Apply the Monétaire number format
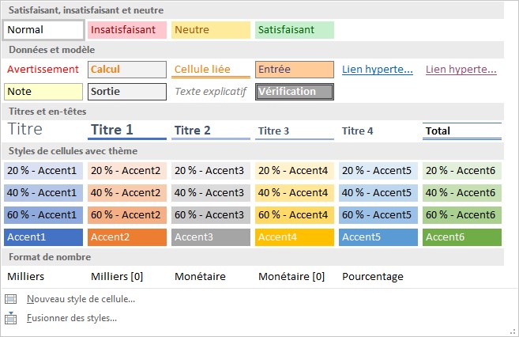The height and width of the screenshot is (337, 519). click(x=201, y=276)
